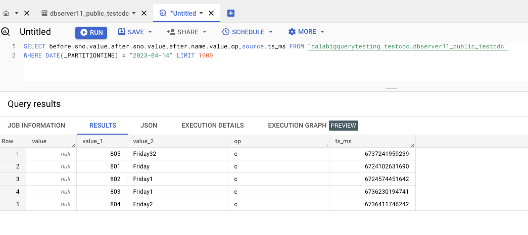
Task: Click resize handle of ts_ms column header
Action: [412, 145]
